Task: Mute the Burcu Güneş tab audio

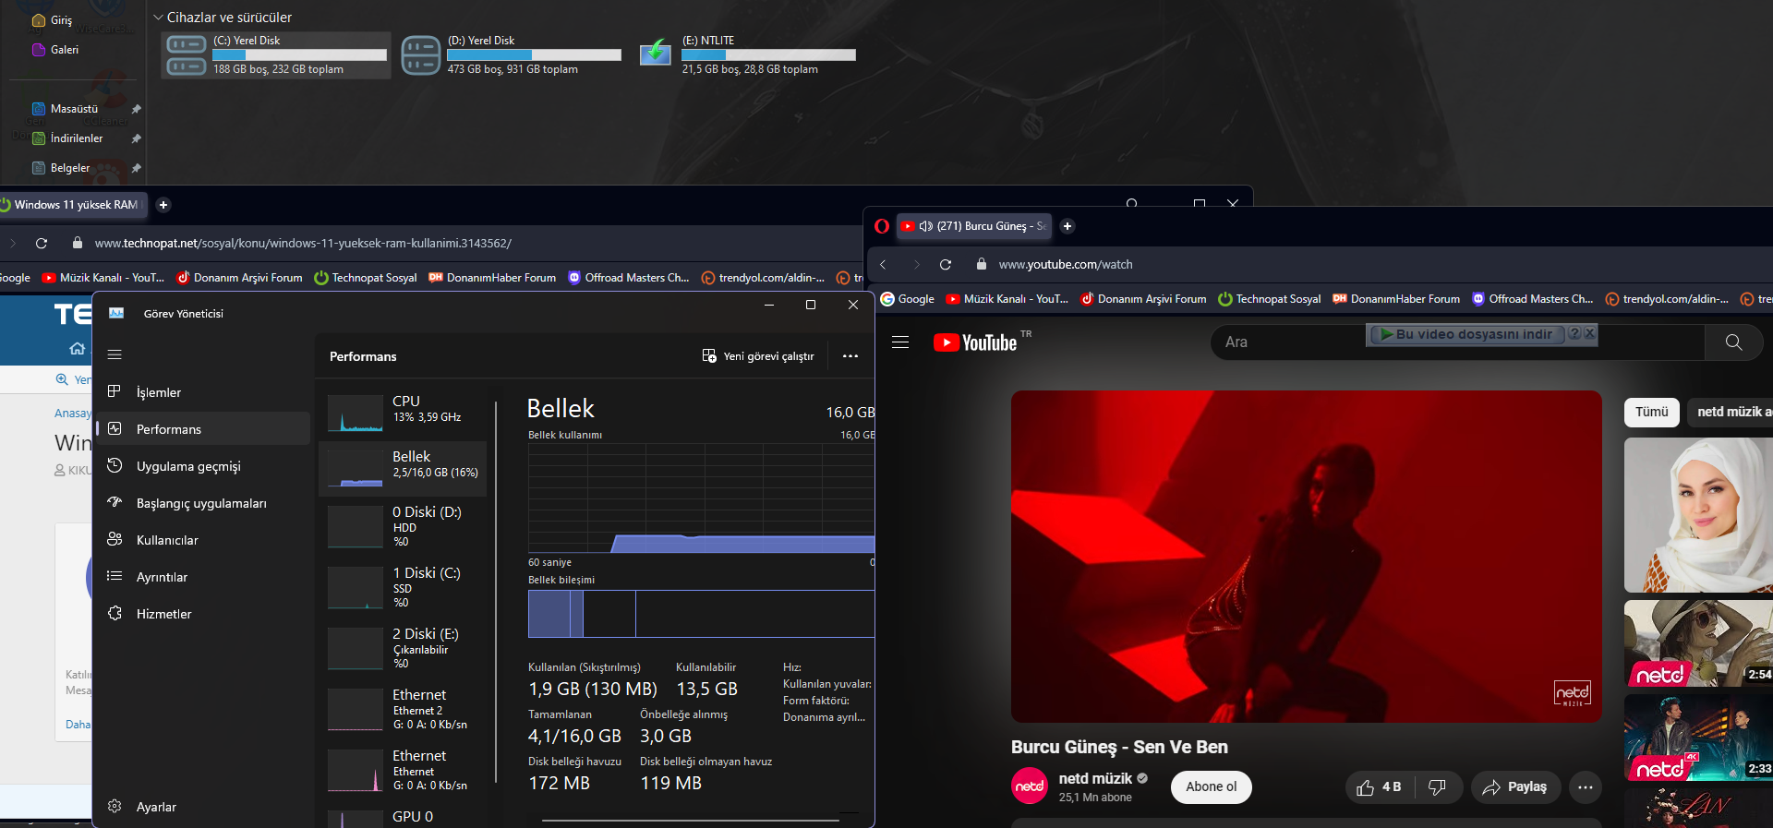Action: (x=926, y=226)
